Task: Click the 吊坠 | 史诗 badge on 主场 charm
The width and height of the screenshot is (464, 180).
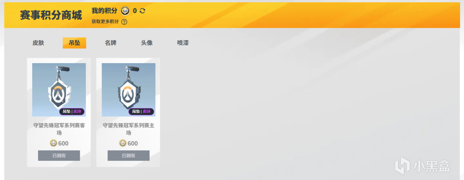Action: click(x=141, y=111)
